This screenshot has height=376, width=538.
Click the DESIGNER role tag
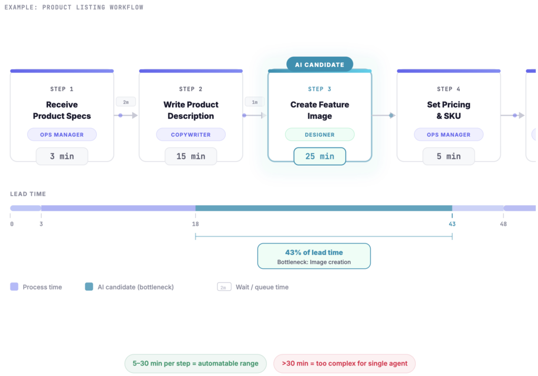(319, 135)
